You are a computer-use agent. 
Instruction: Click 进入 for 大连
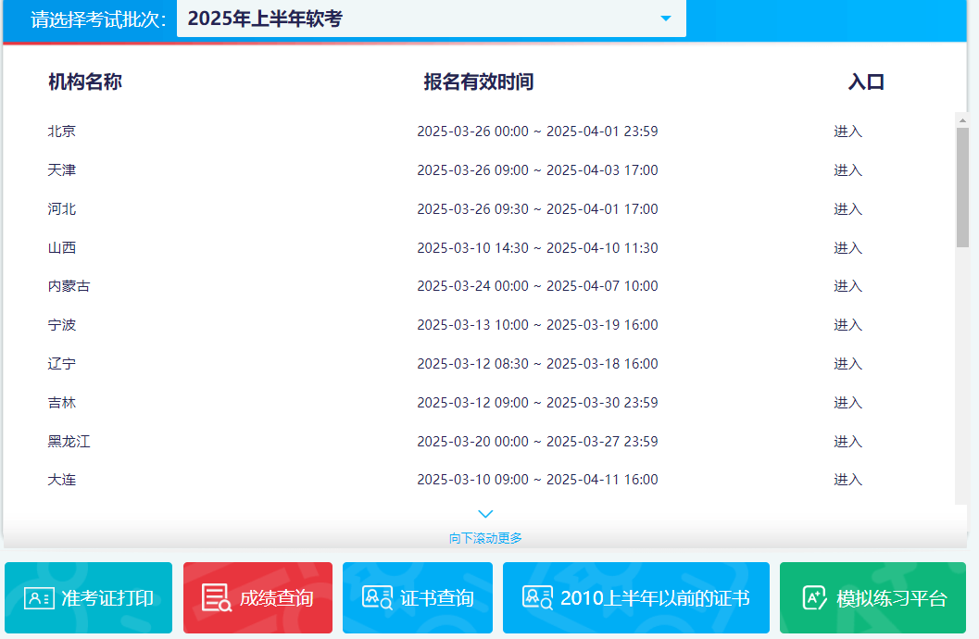point(847,480)
